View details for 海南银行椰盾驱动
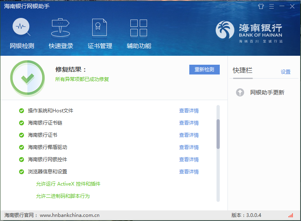This screenshot has width=301, height=221. 189,147
